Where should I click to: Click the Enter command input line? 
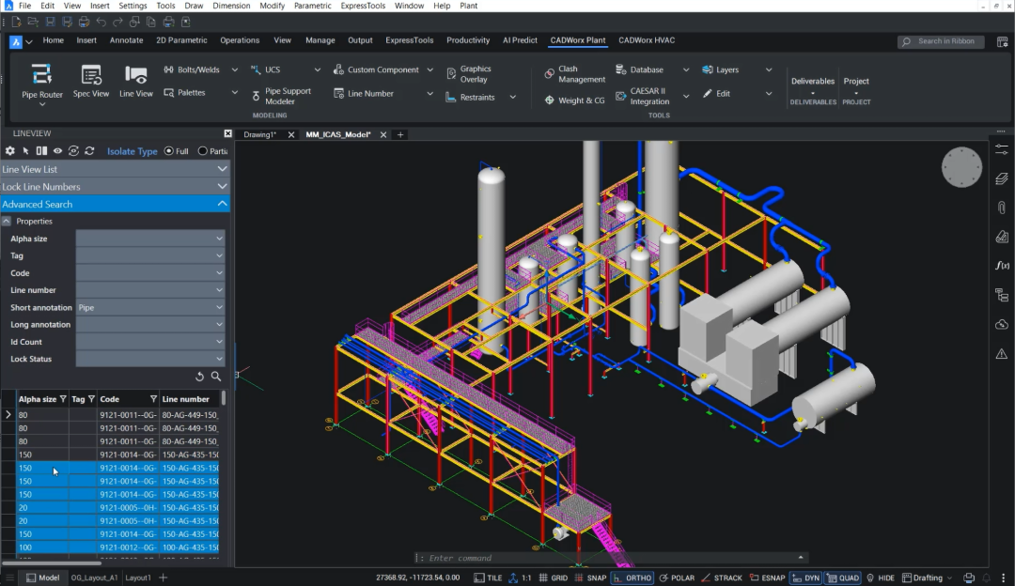pos(612,558)
